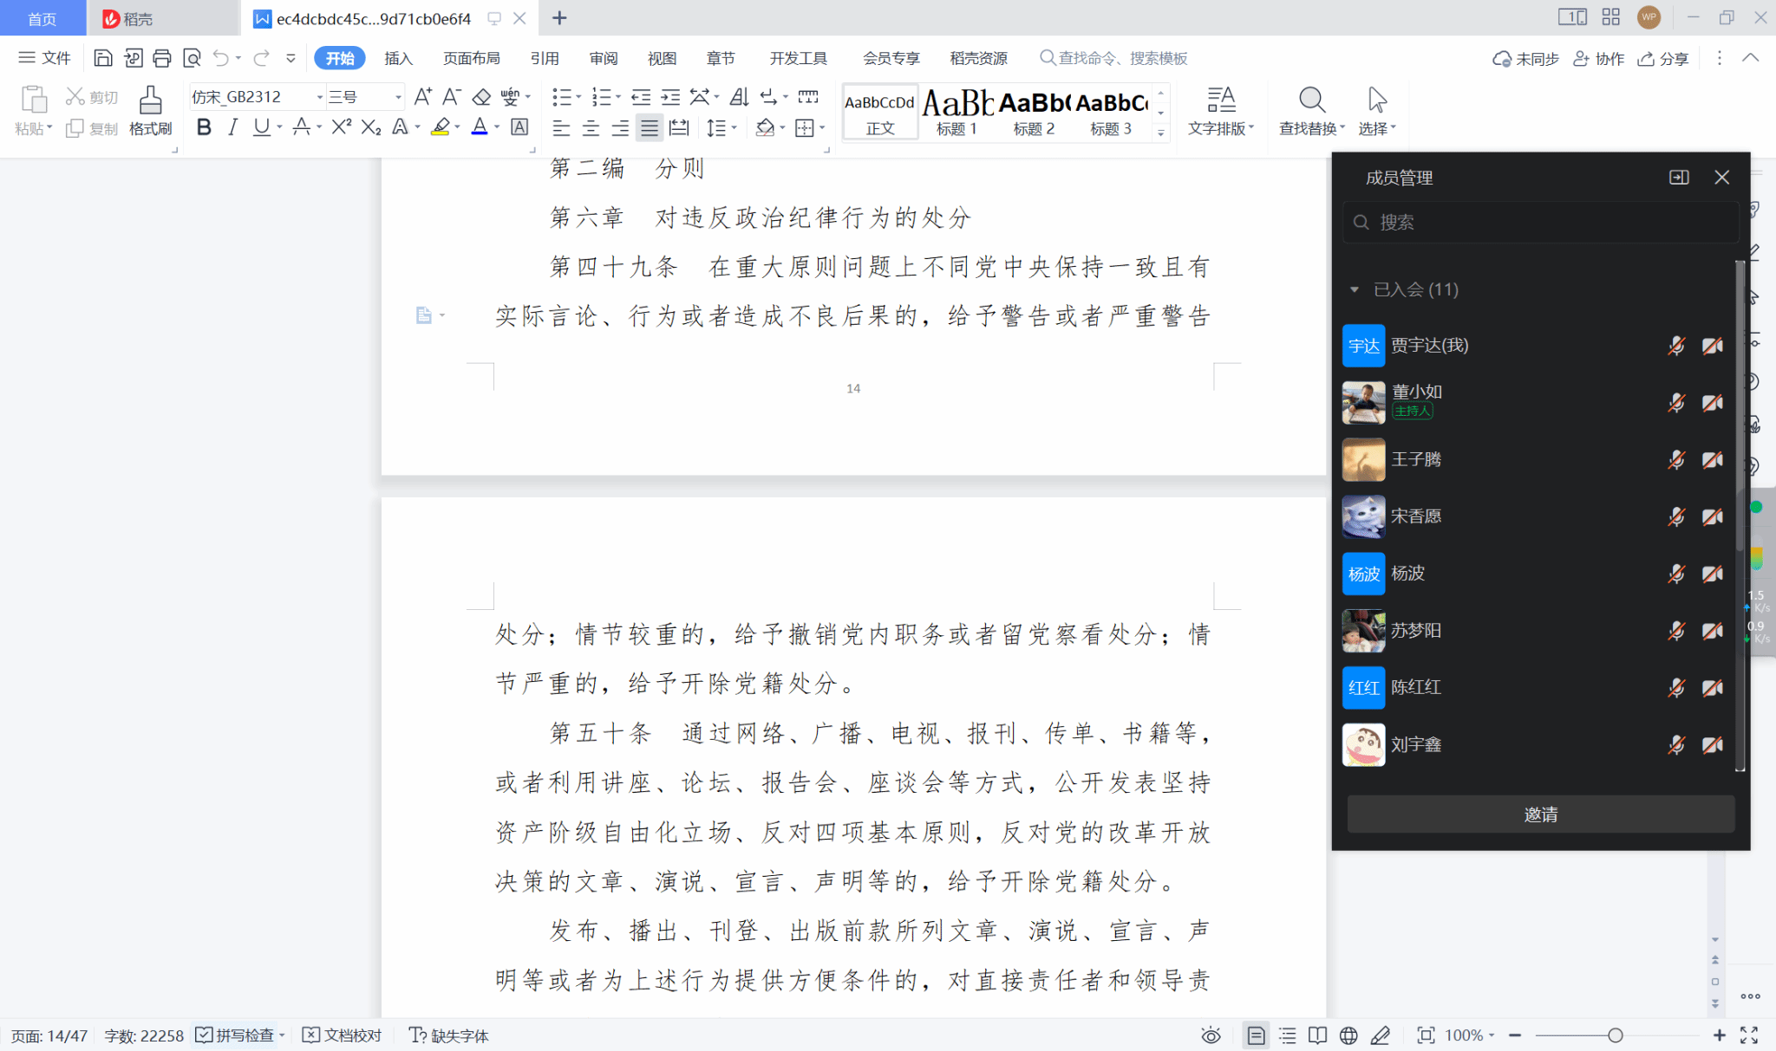1776x1051 pixels.
Task: Toggle camera for 贾宇达(我)
Action: pos(1712,346)
